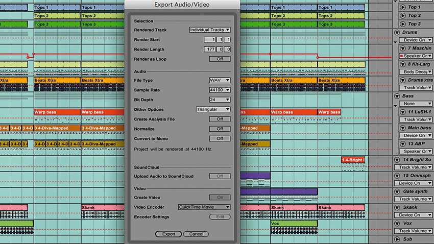Image resolution: width=434 pixels, height=244 pixels.
Task: Click the Export button
Action: (168, 234)
